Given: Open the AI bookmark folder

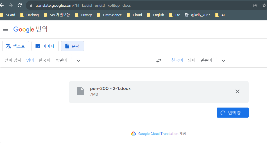Looking at the screenshot, I should [x=220, y=15].
